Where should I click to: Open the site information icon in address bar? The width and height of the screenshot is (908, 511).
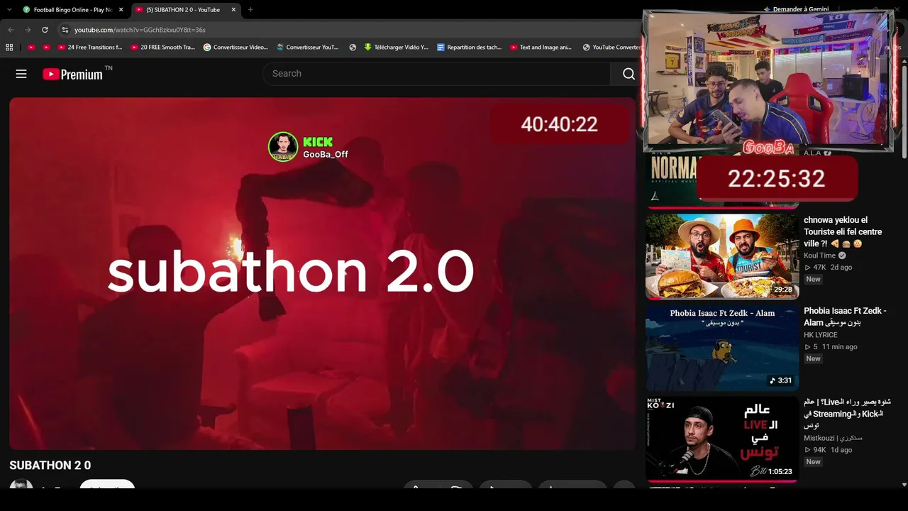(x=65, y=30)
